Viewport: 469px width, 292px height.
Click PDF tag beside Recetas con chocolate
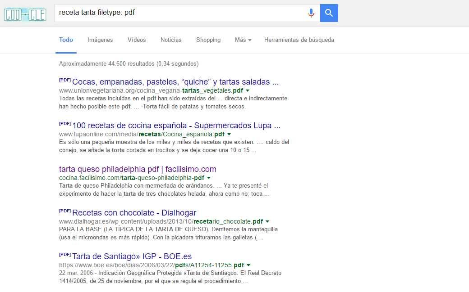(x=65, y=211)
